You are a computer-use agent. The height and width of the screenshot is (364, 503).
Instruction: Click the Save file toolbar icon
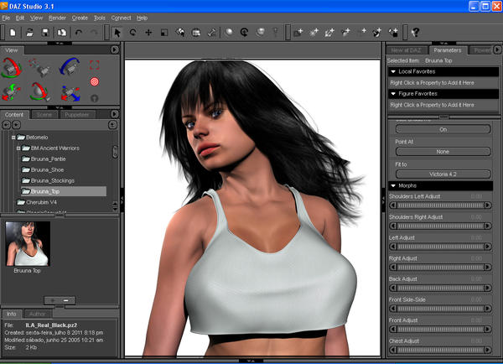tap(44, 33)
